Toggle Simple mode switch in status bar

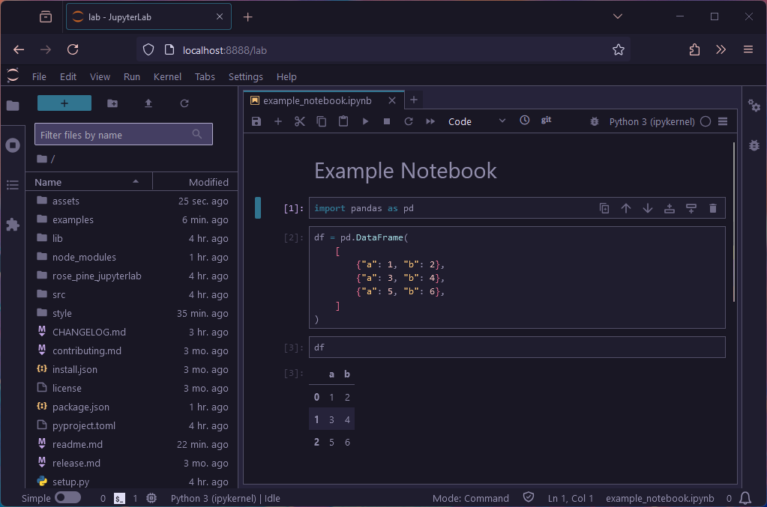tap(68, 498)
